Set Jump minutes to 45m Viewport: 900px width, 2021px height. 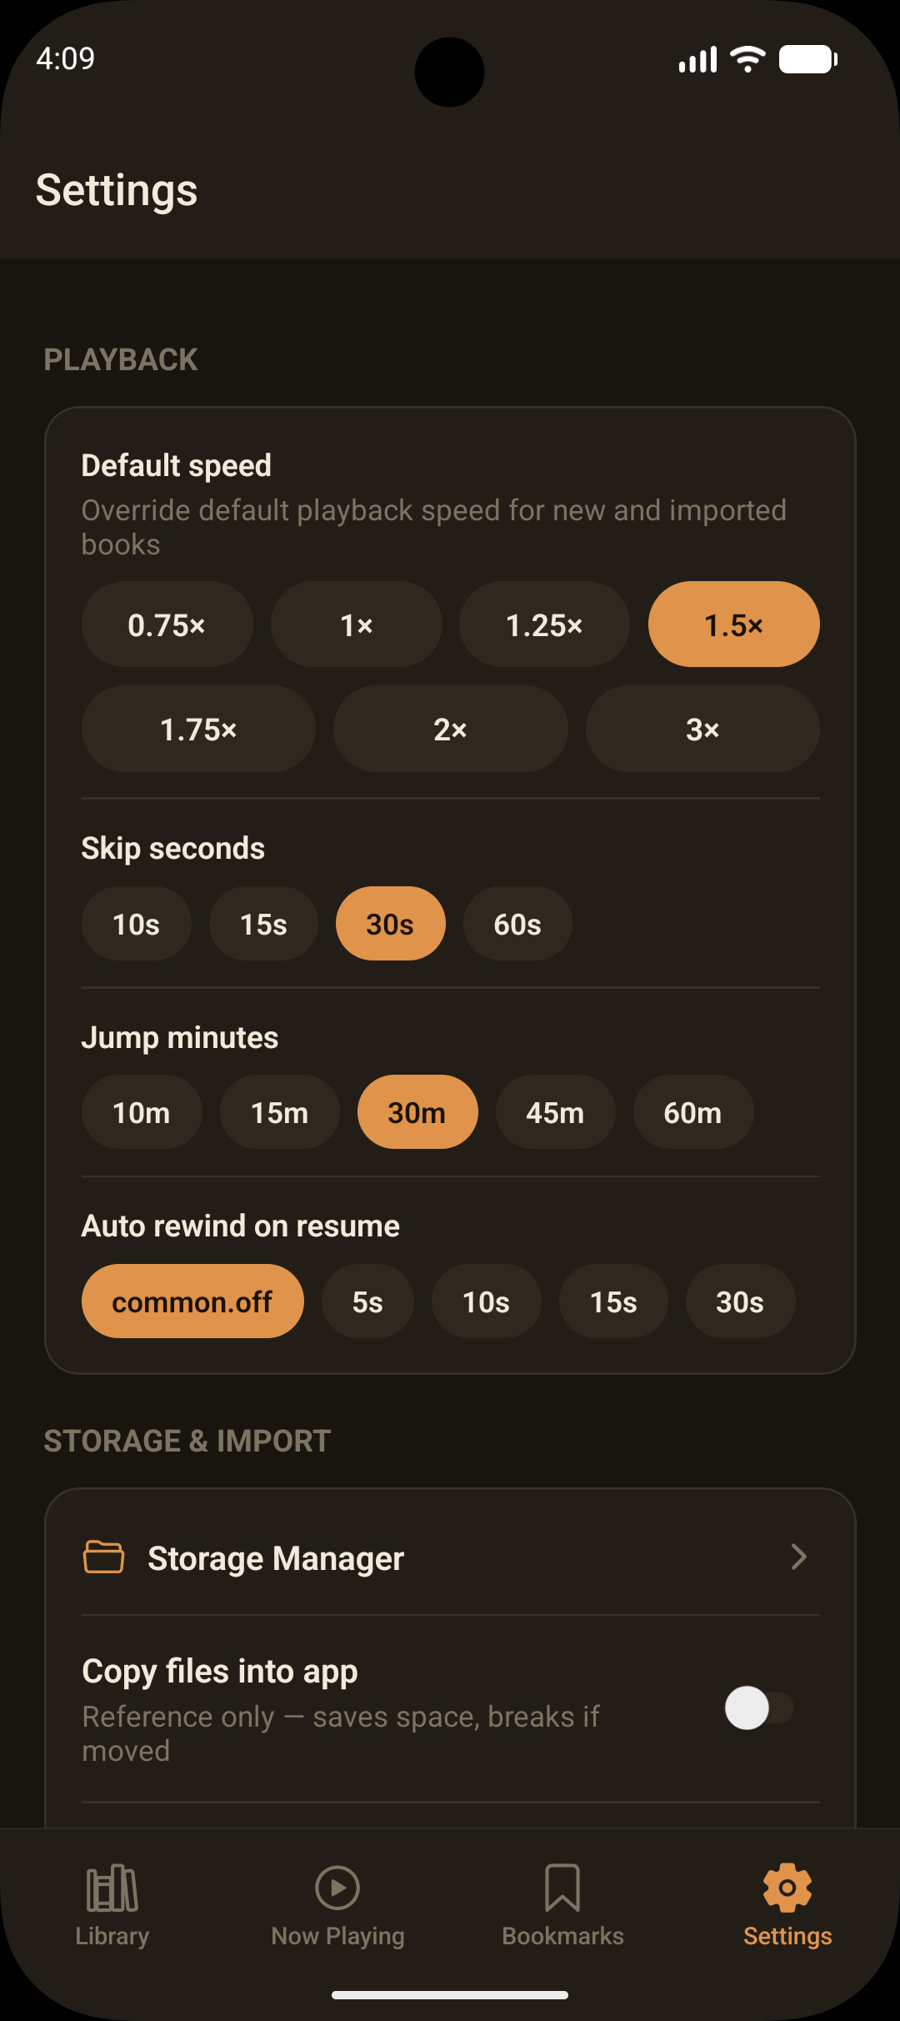pos(555,1112)
